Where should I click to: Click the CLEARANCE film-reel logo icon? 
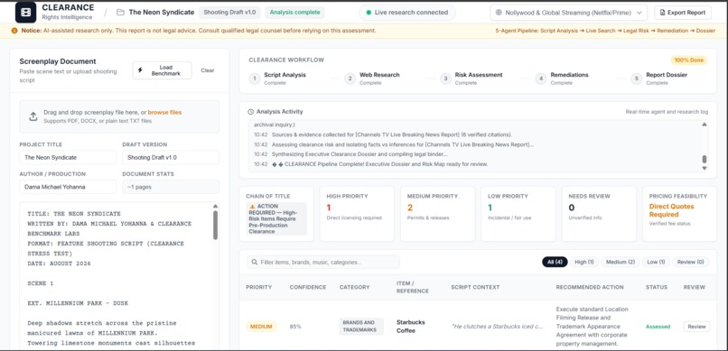(25, 12)
